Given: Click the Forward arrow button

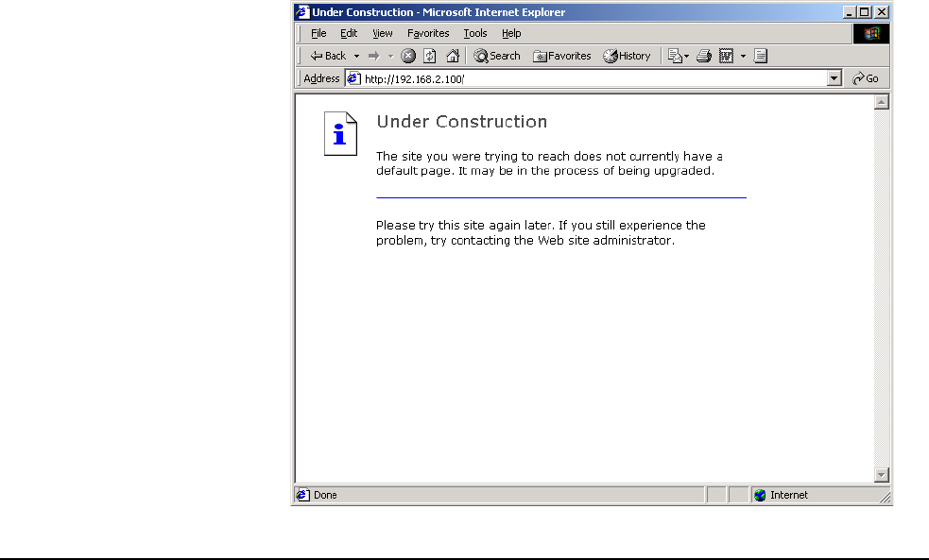Looking at the screenshot, I should (x=374, y=56).
